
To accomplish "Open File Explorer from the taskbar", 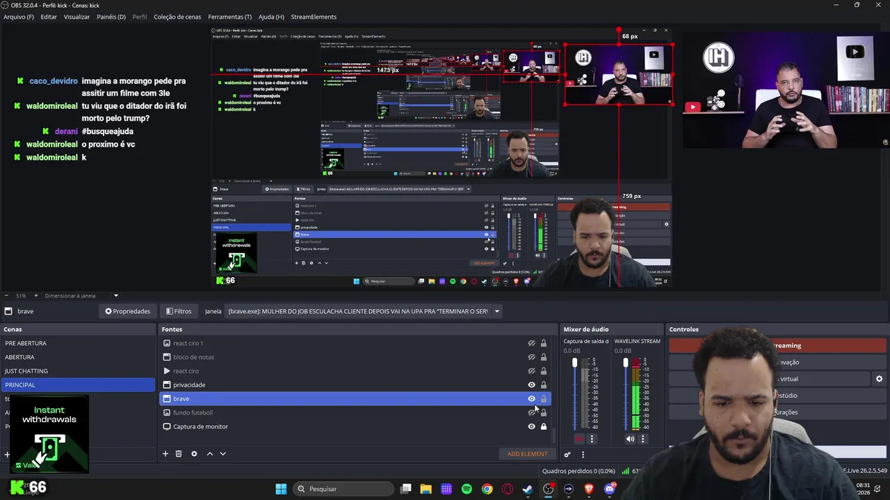I will (x=426, y=489).
